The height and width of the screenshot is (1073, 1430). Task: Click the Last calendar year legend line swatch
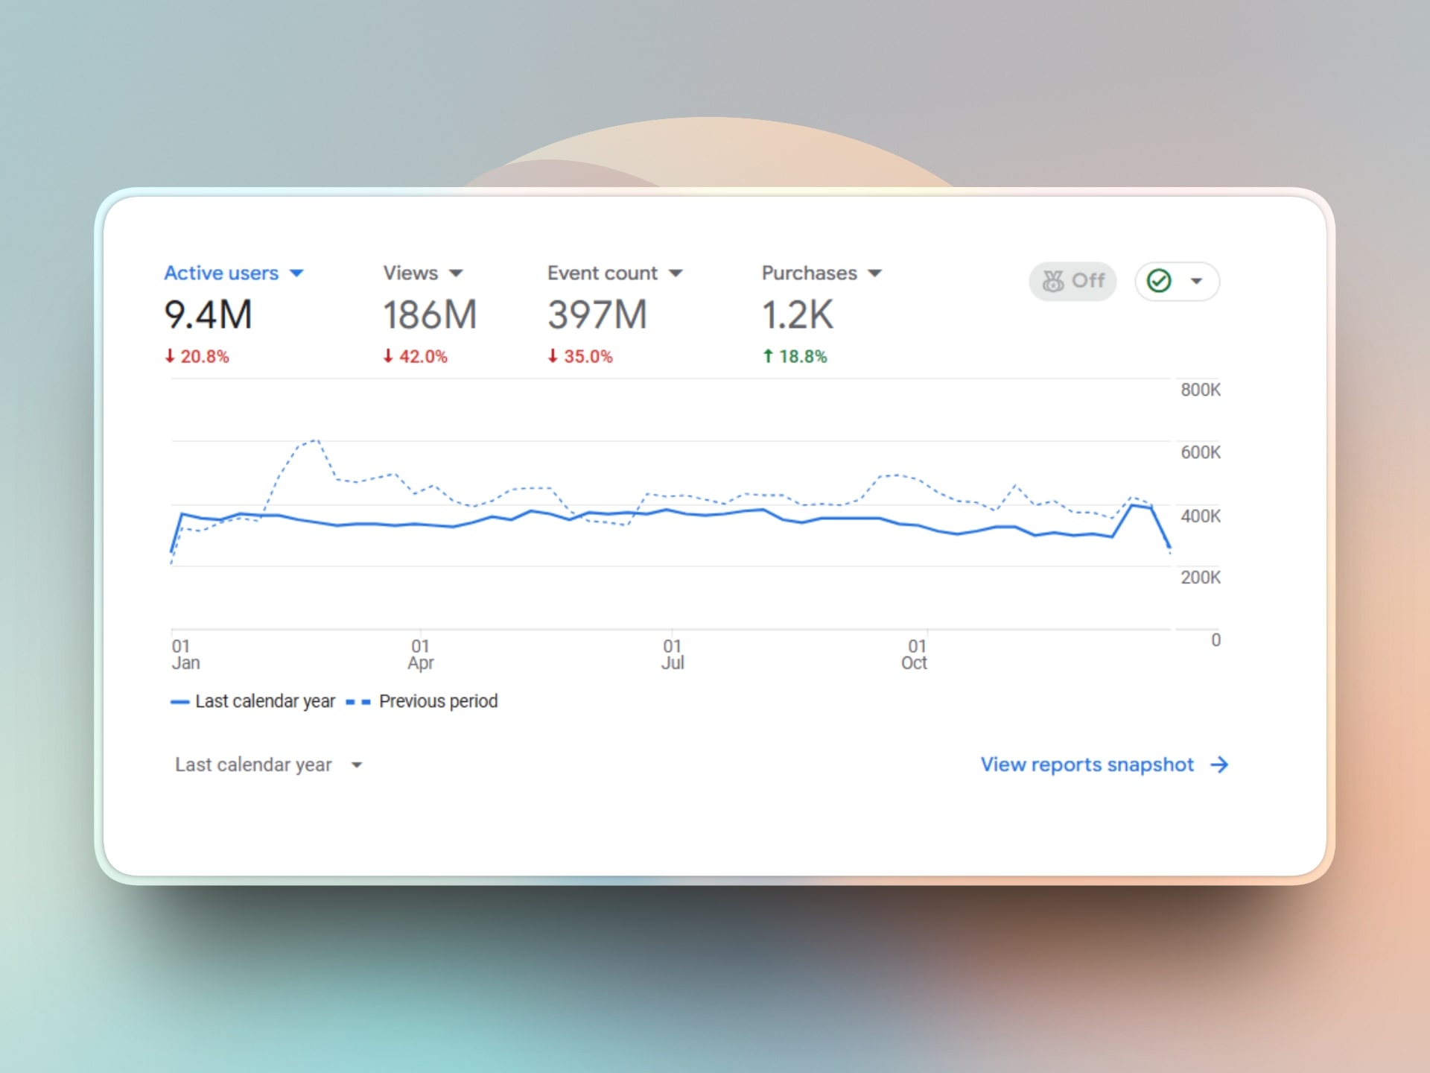coord(179,702)
